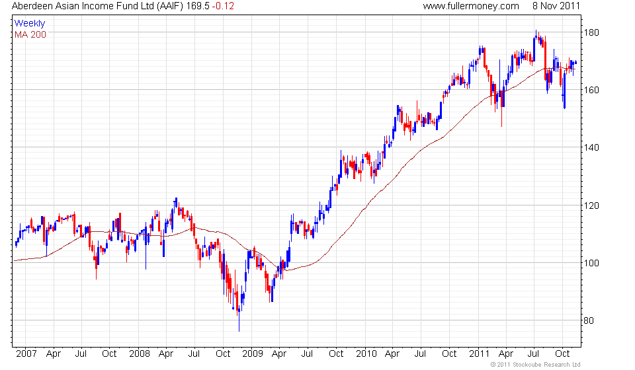Click the highest candlestick near 180 in July 2011
Viewport: 635px width, 370px height.
coord(536,35)
